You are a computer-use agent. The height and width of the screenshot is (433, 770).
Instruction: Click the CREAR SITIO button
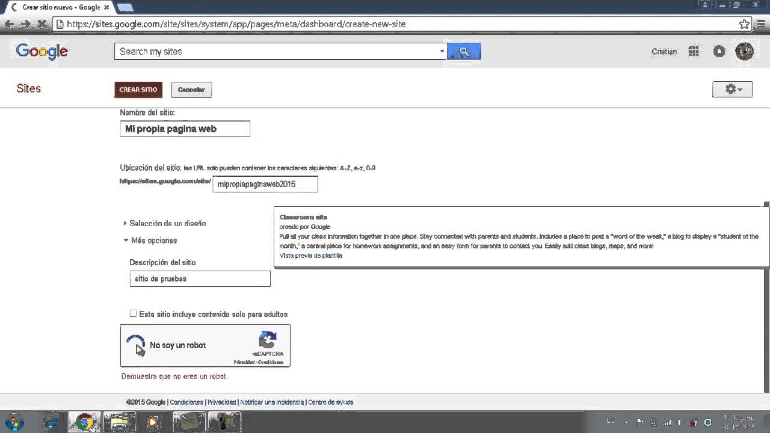click(138, 90)
